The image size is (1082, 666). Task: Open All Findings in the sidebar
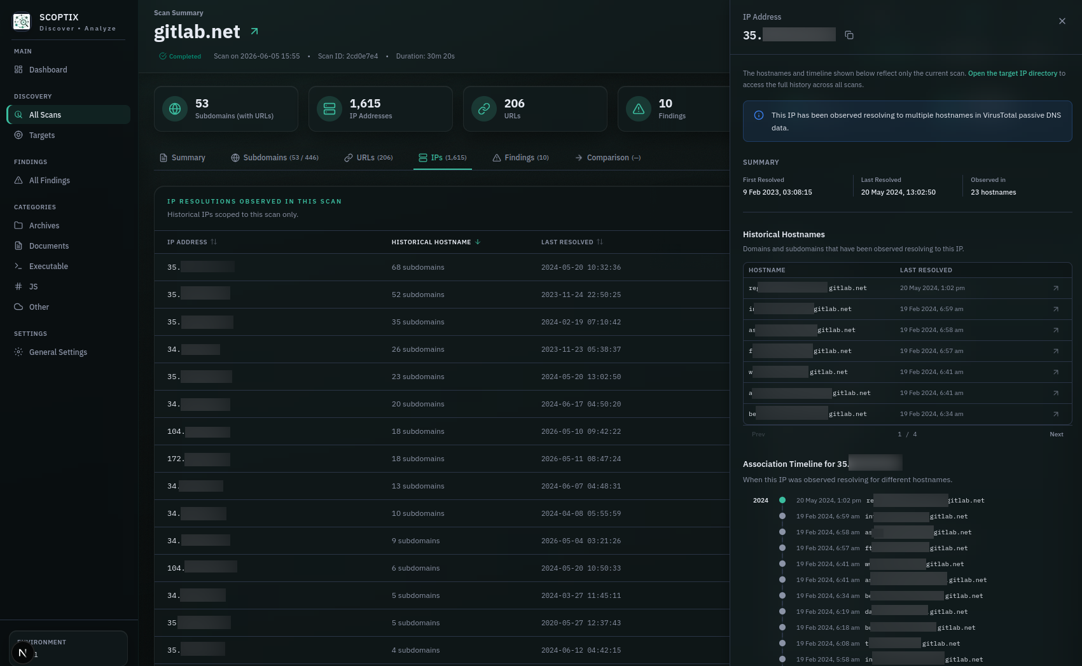(x=69, y=181)
